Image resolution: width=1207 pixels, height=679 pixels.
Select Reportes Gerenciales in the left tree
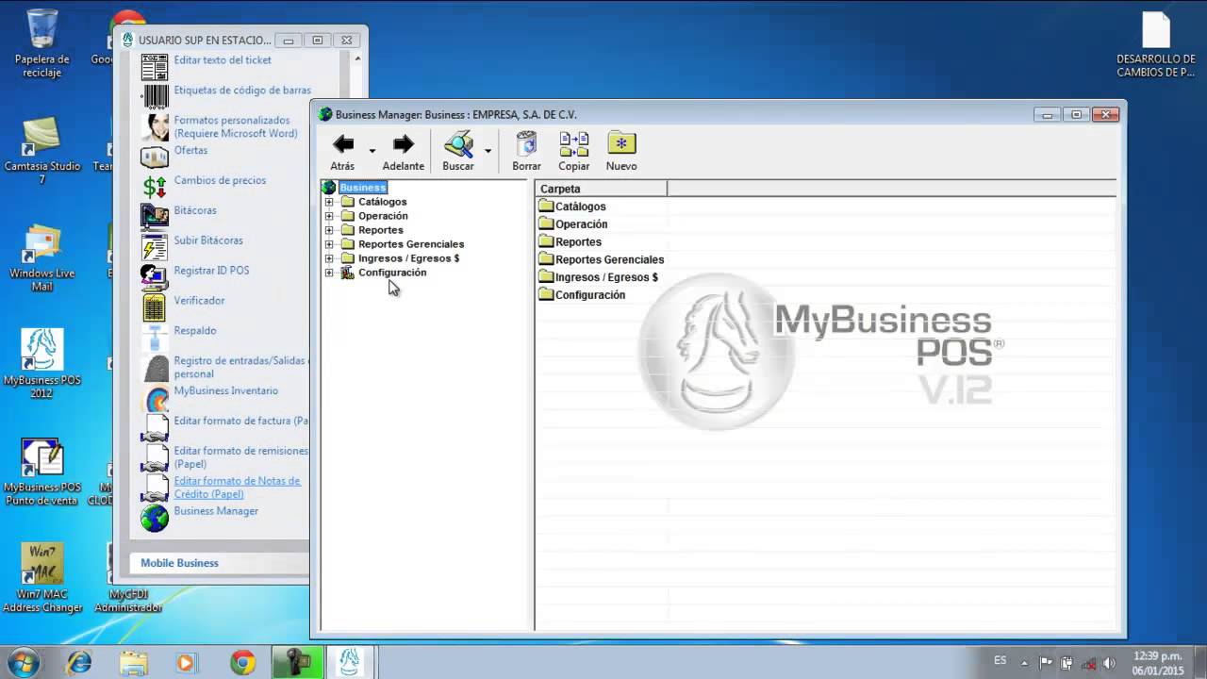pyautogui.click(x=411, y=244)
